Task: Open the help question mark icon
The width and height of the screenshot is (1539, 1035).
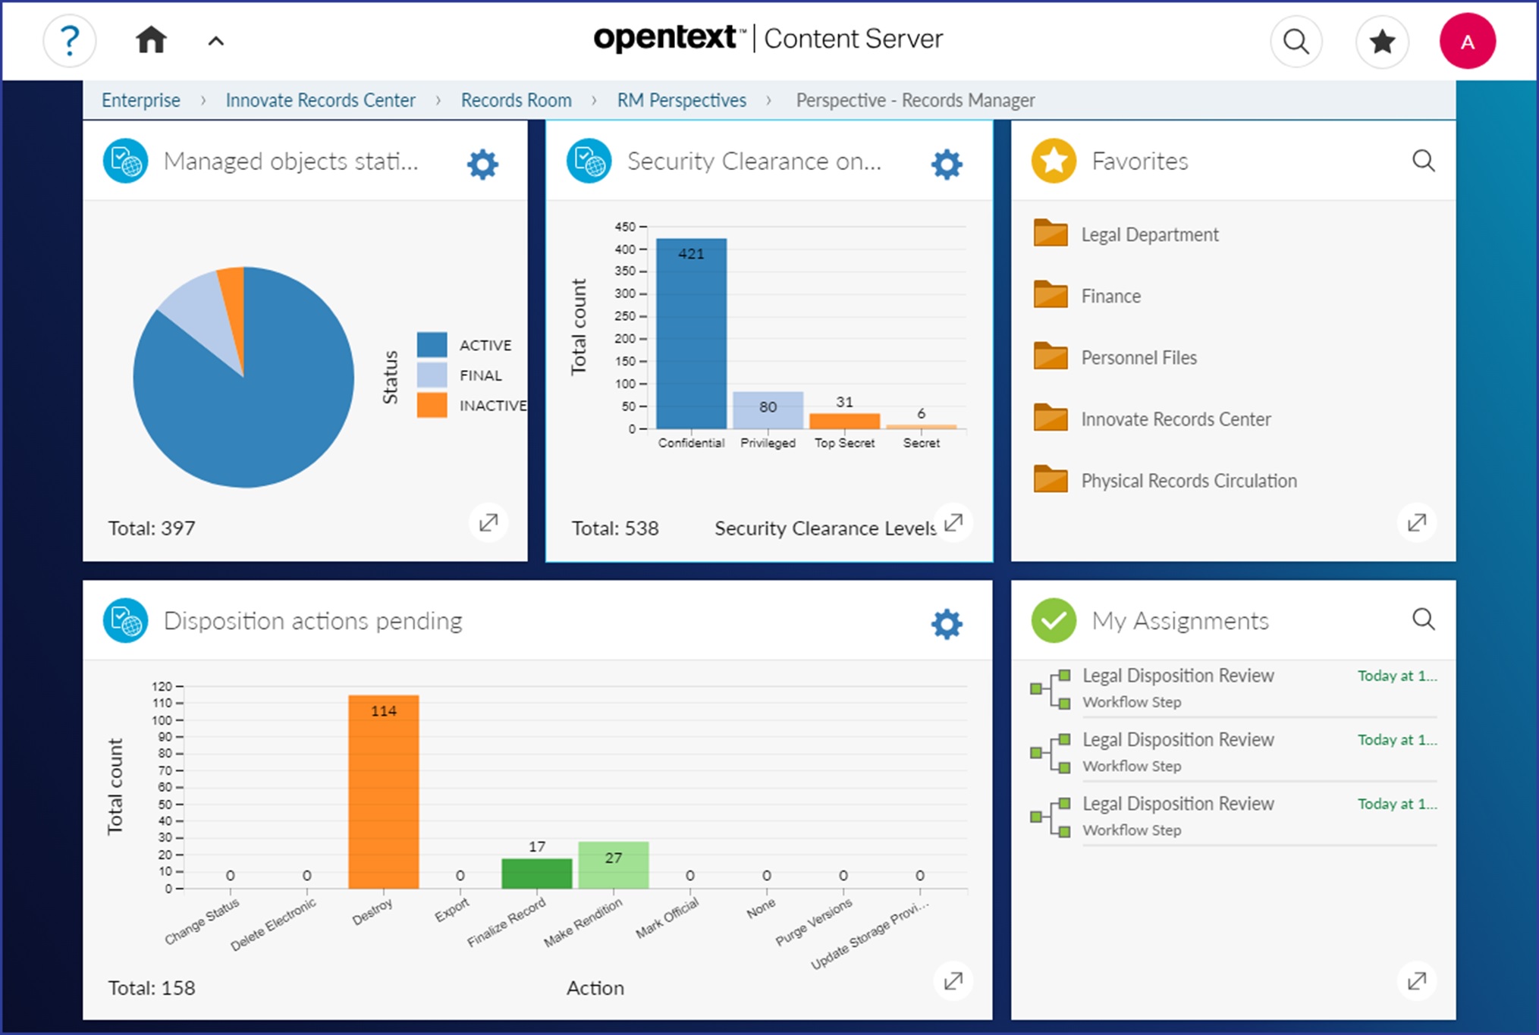Action: click(x=69, y=40)
